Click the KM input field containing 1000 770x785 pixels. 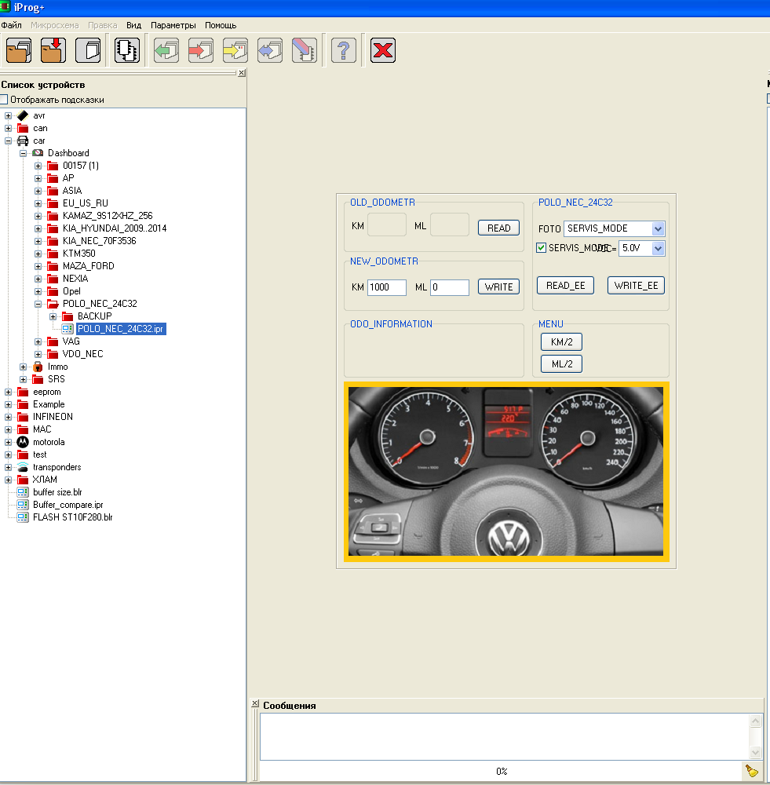386,287
